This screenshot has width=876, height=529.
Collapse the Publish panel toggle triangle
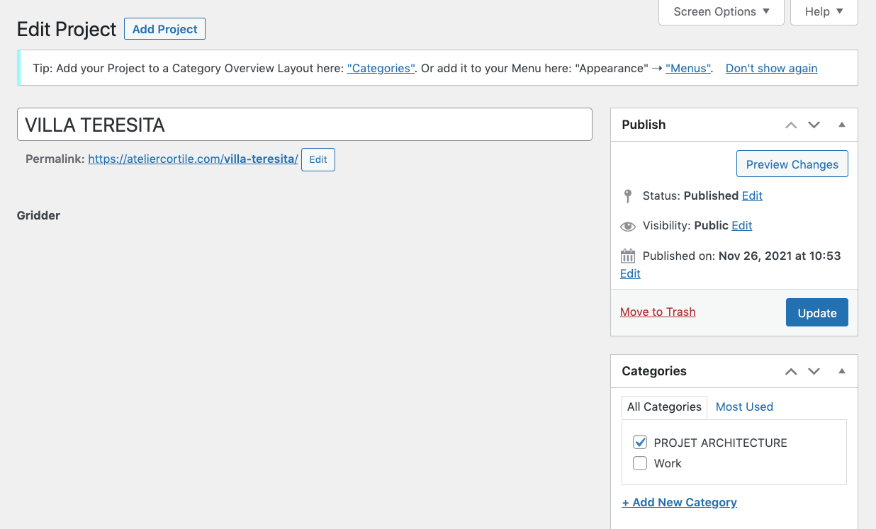coord(842,125)
